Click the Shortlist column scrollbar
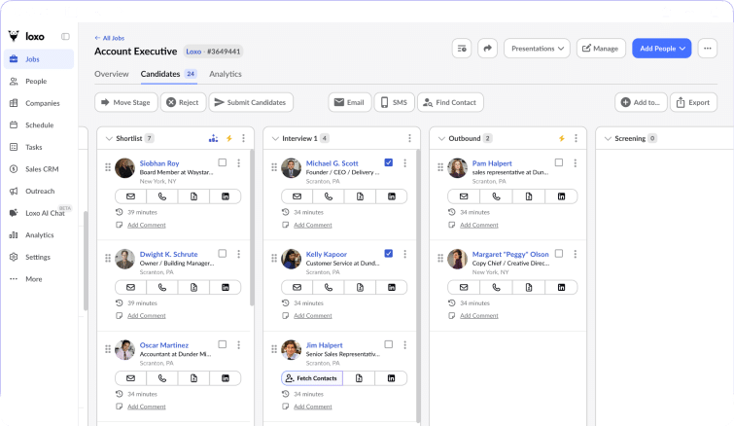 point(252,228)
